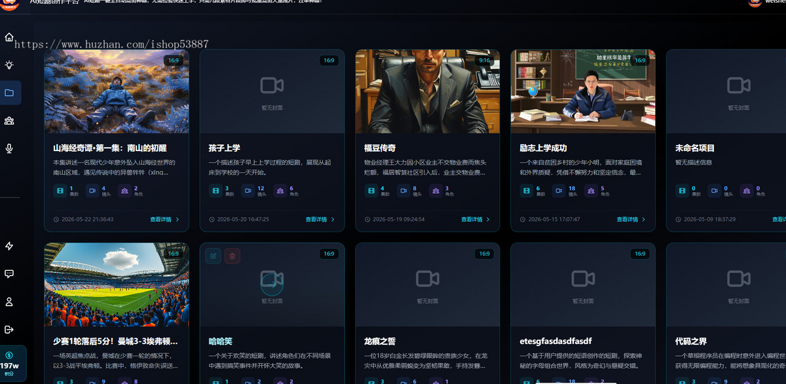The height and width of the screenshot is (384, 786).
Task: Open the 福豆传奇 man in suit thumbnail
Action: pos(428,92)
